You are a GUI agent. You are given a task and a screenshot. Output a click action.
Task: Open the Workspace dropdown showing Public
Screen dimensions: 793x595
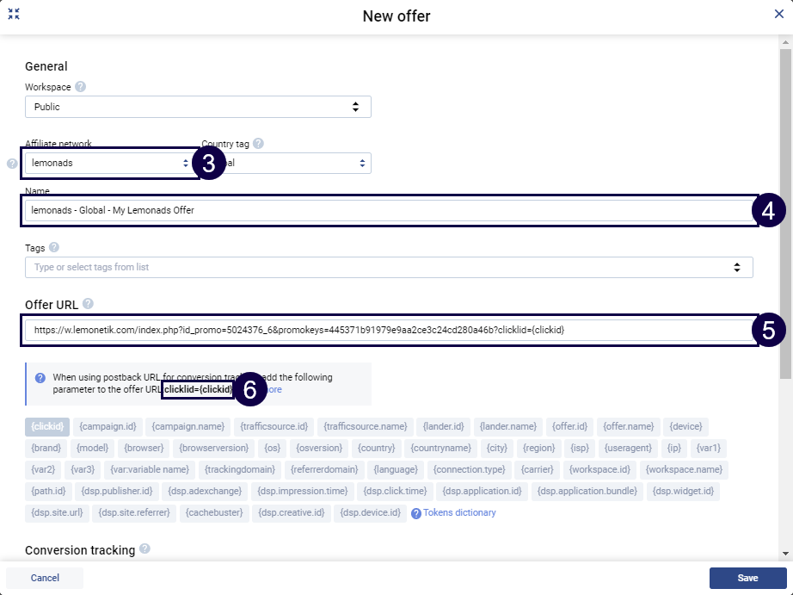pyautogui.click(x=198, y=107)
